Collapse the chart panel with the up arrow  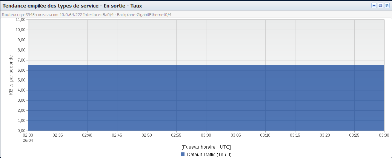[374, 6]
